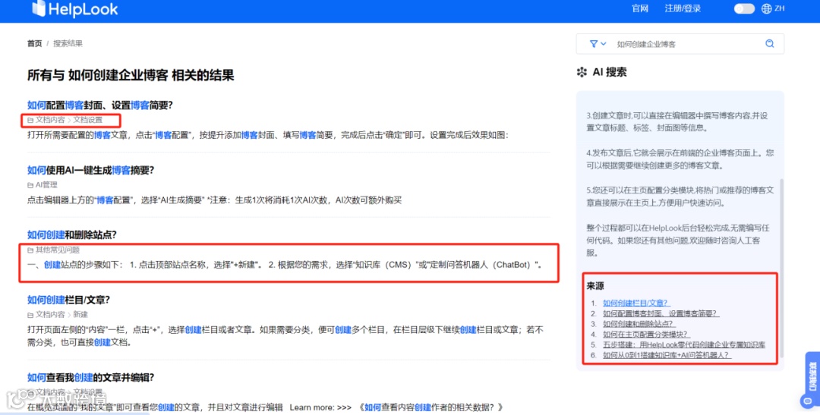Click folder icon beside 其他常见问题

[30, 250]
